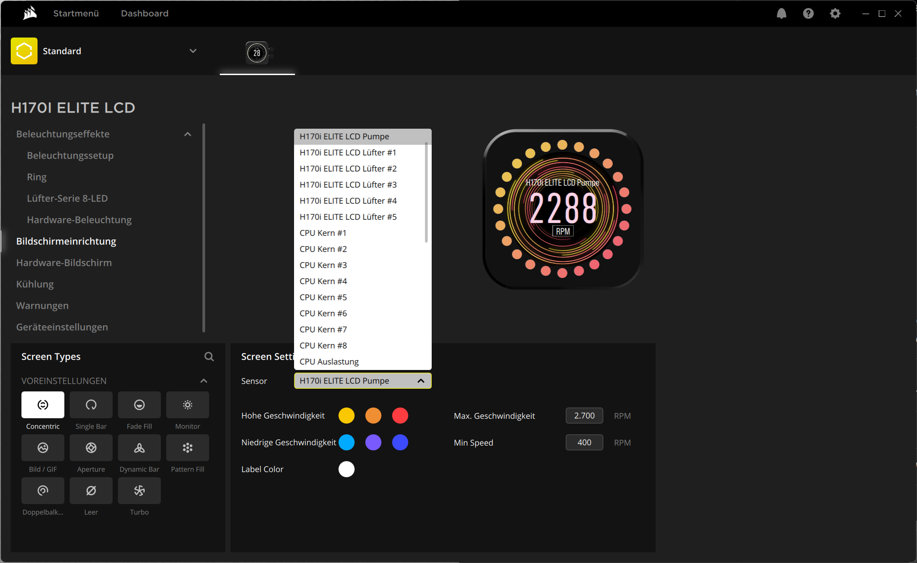This screenshot has height=563, width=917.
Task: Click the left navigation panel scrollbar
Action: [x=204, y=228]
